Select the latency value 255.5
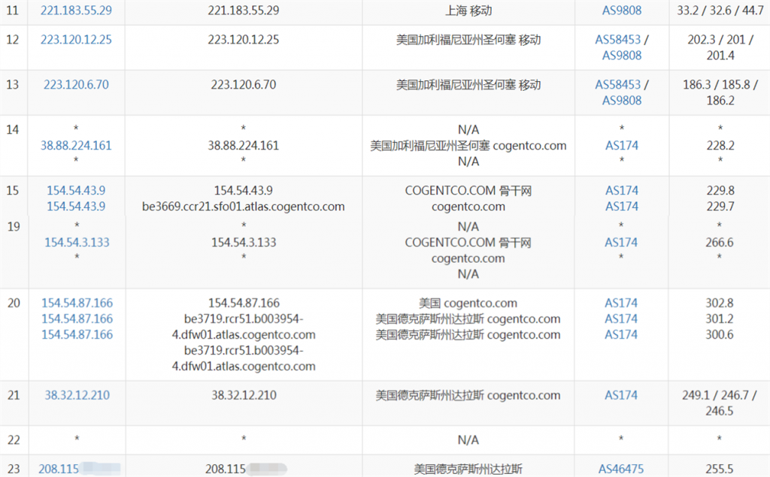 (720, 469)
